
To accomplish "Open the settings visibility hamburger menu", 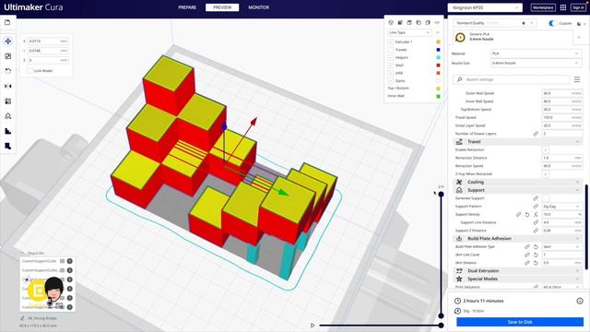I will point(577,79).
